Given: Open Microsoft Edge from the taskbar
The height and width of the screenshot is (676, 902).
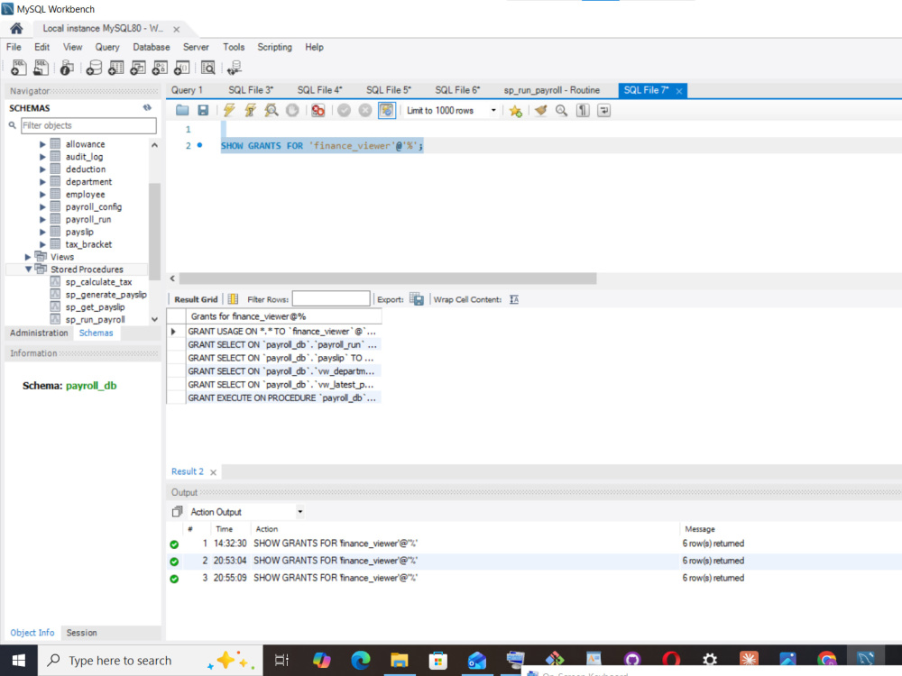Looking at the screenshot, I should (x=361, y=660).
